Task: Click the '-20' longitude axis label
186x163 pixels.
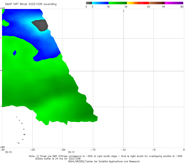Action: (63, 150)
